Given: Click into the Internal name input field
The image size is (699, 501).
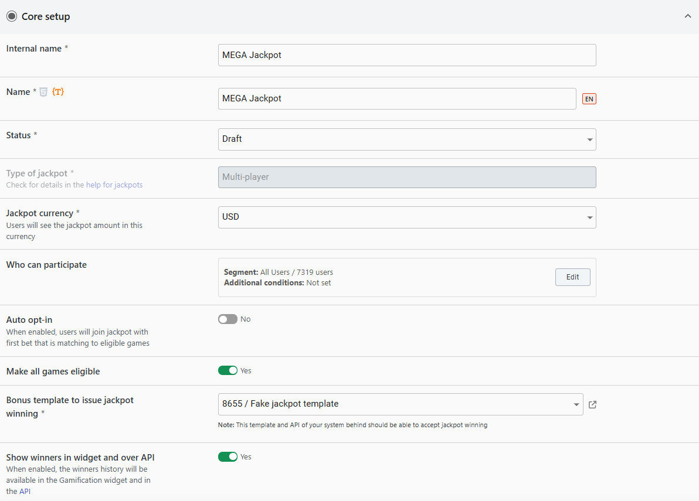Looking at the screenshot, I should (x=406, y=55).
